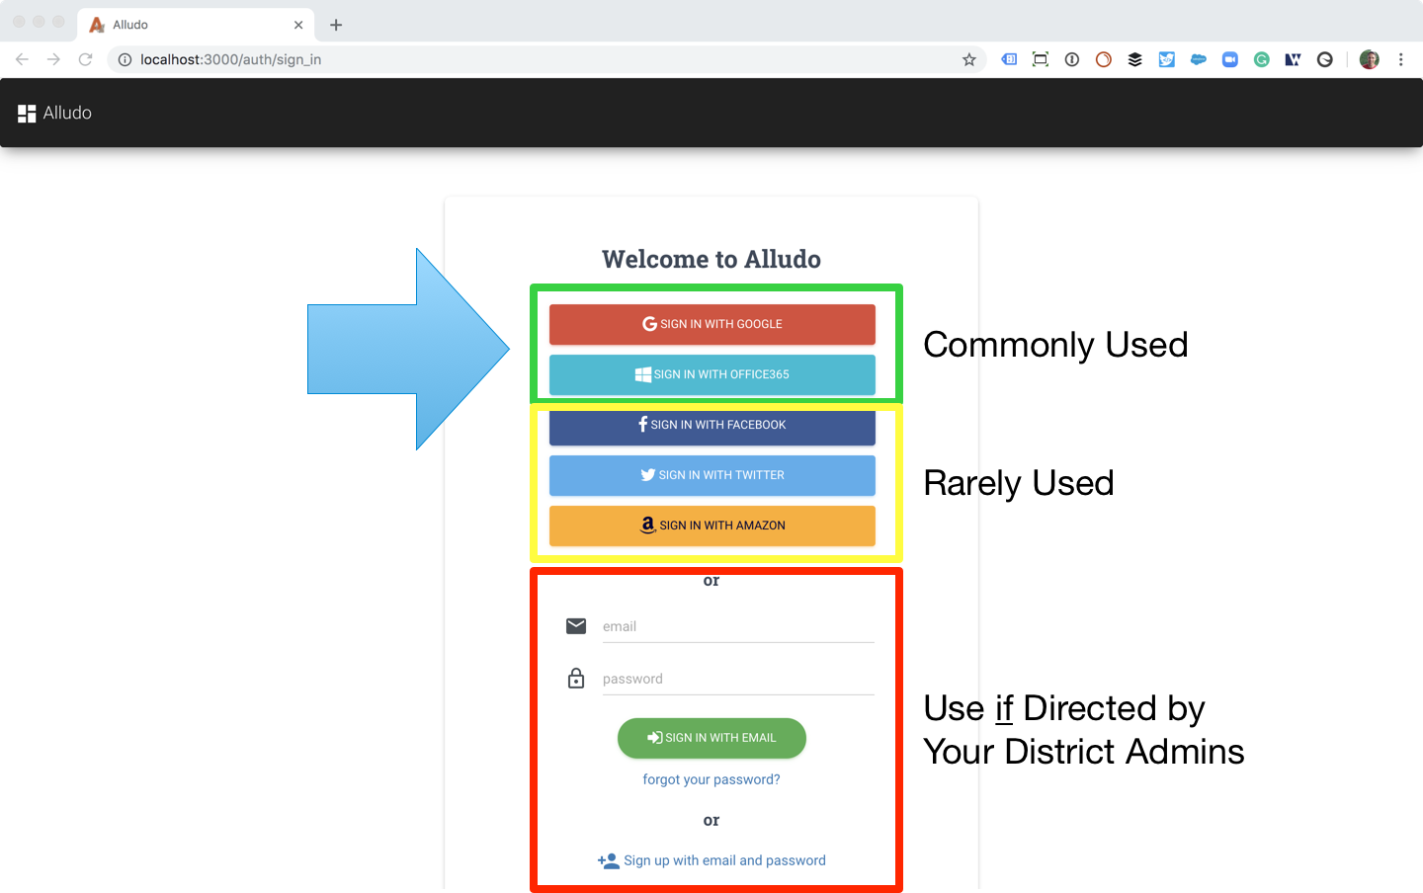Open the forgot your password link

(711, 779)
